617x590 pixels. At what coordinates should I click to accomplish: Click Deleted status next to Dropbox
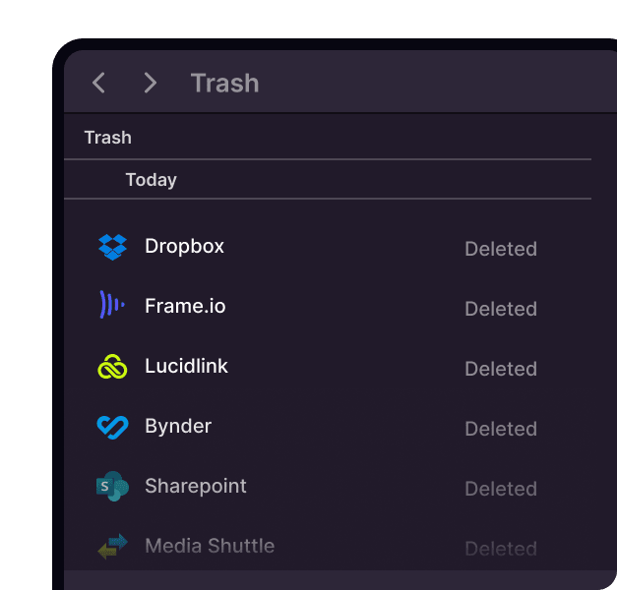point(500,249)
